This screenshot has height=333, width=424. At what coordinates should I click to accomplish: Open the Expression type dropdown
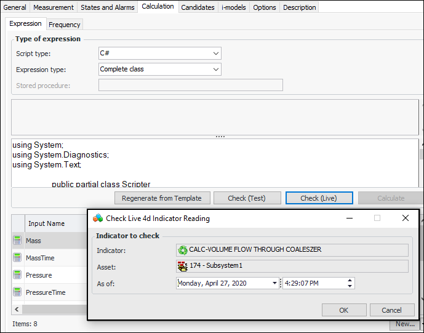[x=215, y=70]
